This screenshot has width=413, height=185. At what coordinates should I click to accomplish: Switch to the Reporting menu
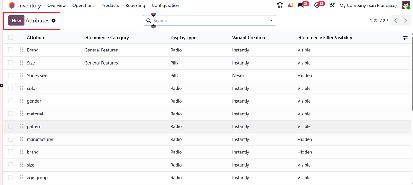click(135, 5)
